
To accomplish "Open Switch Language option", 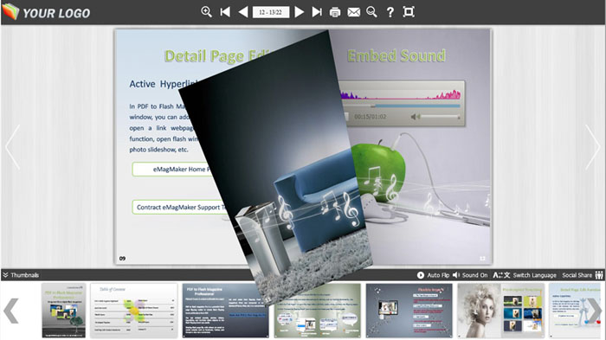I will [525, 275].
